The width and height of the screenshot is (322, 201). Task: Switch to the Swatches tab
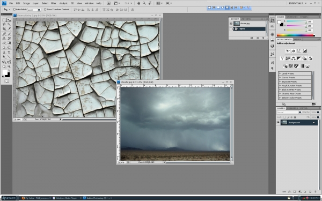click(x=292, y=17)
